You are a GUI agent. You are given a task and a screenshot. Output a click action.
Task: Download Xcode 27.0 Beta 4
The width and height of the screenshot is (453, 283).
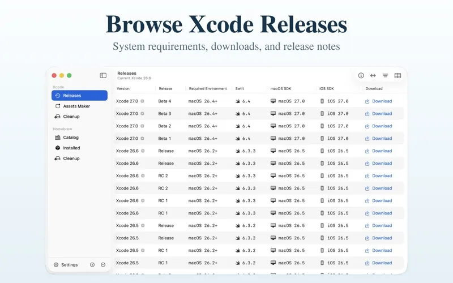378,101
